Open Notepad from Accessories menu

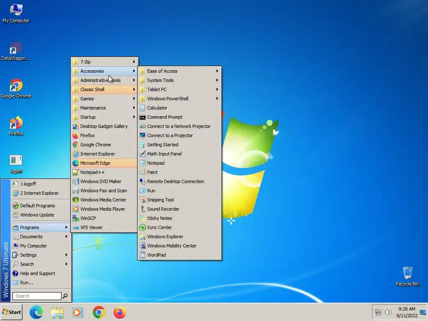click(x=180, y=163)
